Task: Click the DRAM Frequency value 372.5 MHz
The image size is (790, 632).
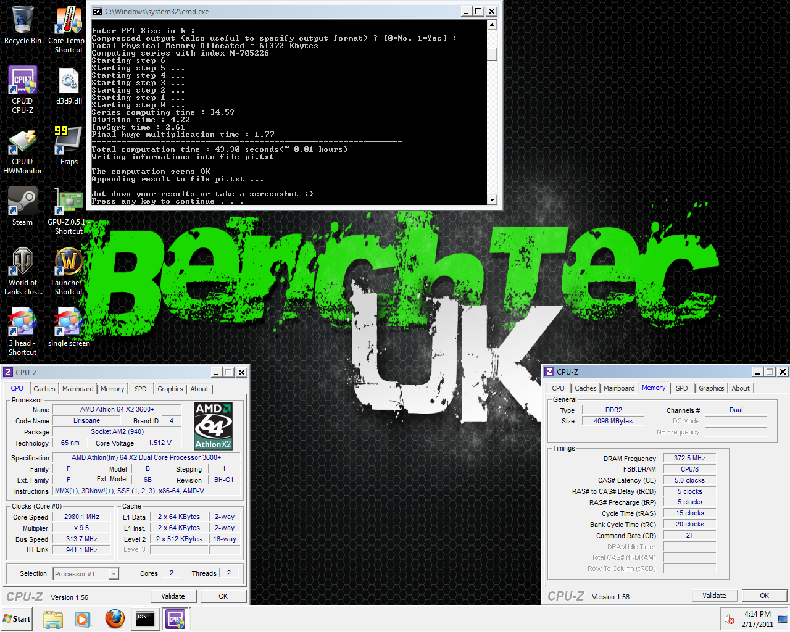Action: 690,458
